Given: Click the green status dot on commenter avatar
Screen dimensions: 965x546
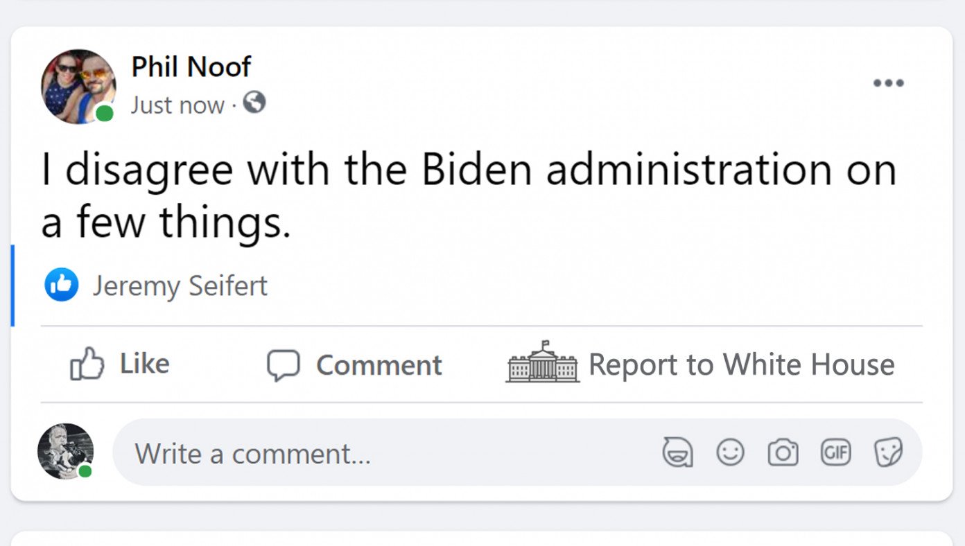Looking at the screenshot, I should tap(85, 471).
